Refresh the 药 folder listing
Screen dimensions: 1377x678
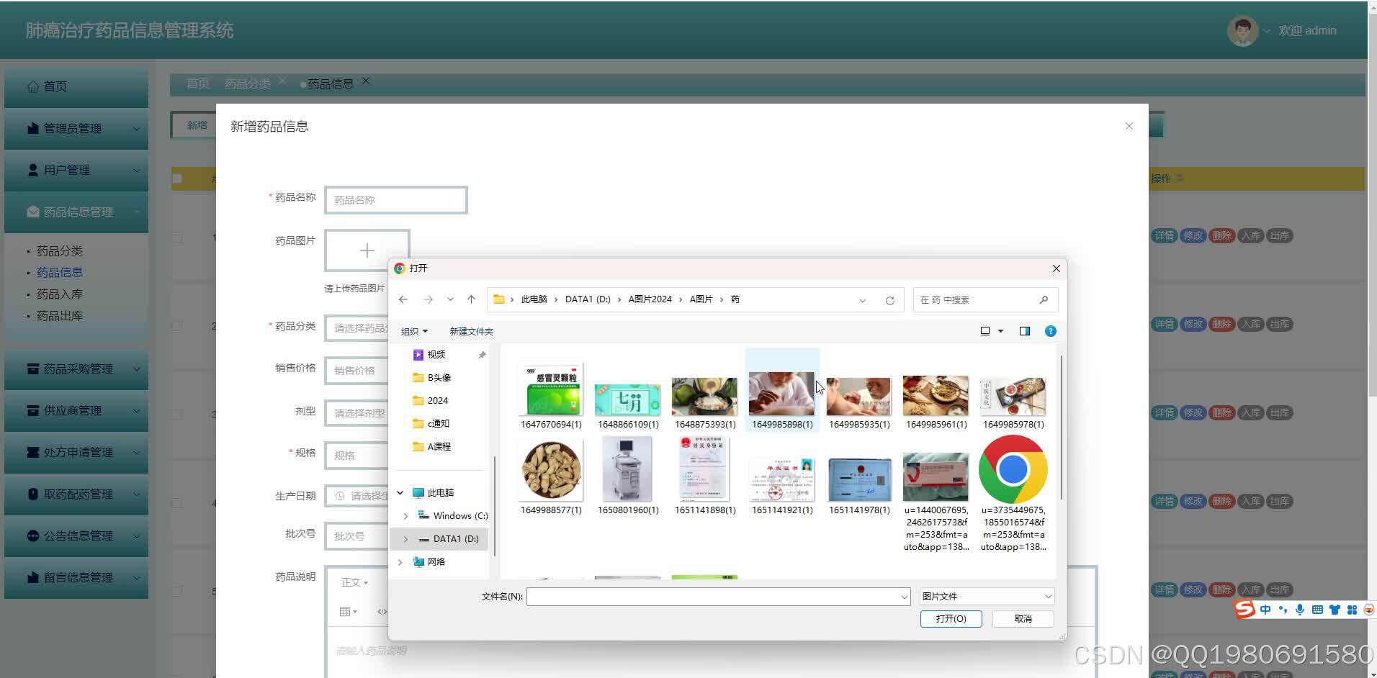click(890, 300)
